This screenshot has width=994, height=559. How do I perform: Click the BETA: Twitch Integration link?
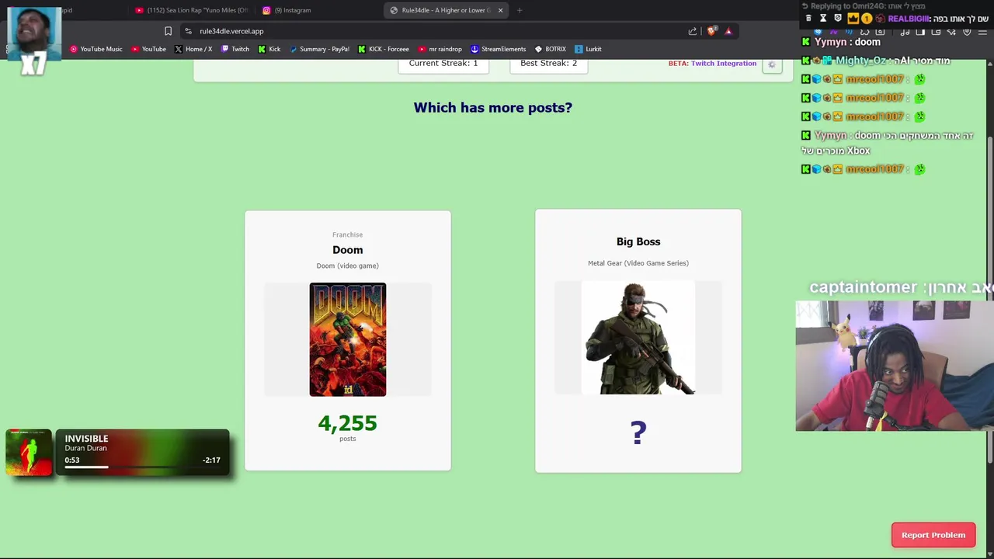pyautogui.click(x=712, y=64)
